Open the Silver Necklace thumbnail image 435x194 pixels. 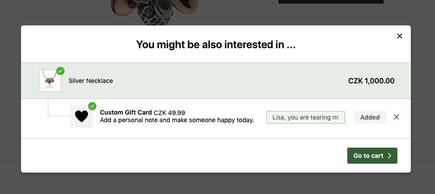(50, 81)
